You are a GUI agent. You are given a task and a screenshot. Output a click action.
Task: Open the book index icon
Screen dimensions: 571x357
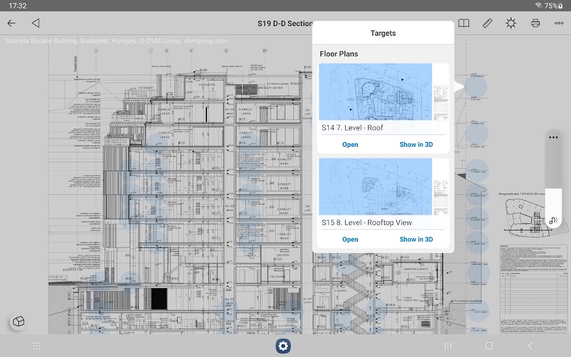pos(464,23)
